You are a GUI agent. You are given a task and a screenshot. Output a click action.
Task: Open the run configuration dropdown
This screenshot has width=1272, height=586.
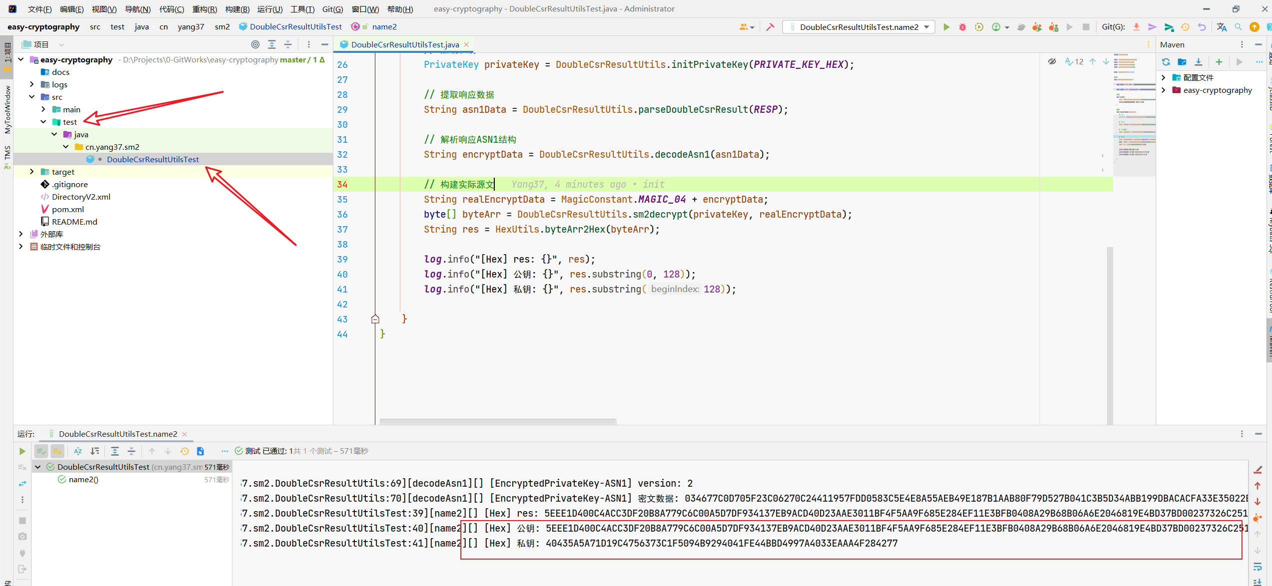pos(859,27)
